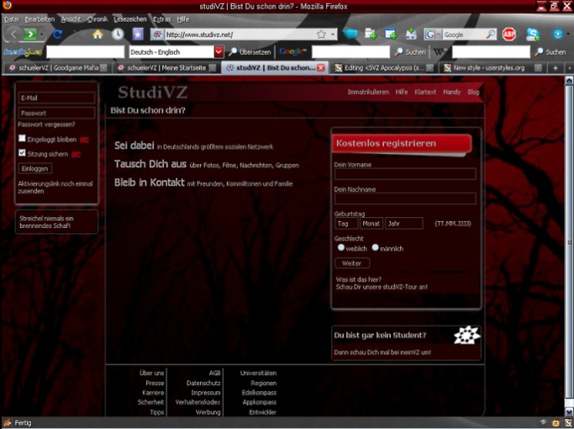
Task: Open the tab list dropdown at the tab bar end
Action: (569, 68)
